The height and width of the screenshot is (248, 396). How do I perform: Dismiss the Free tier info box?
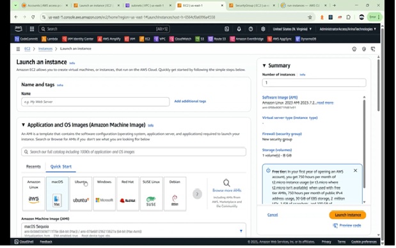(x=355, y=171)
